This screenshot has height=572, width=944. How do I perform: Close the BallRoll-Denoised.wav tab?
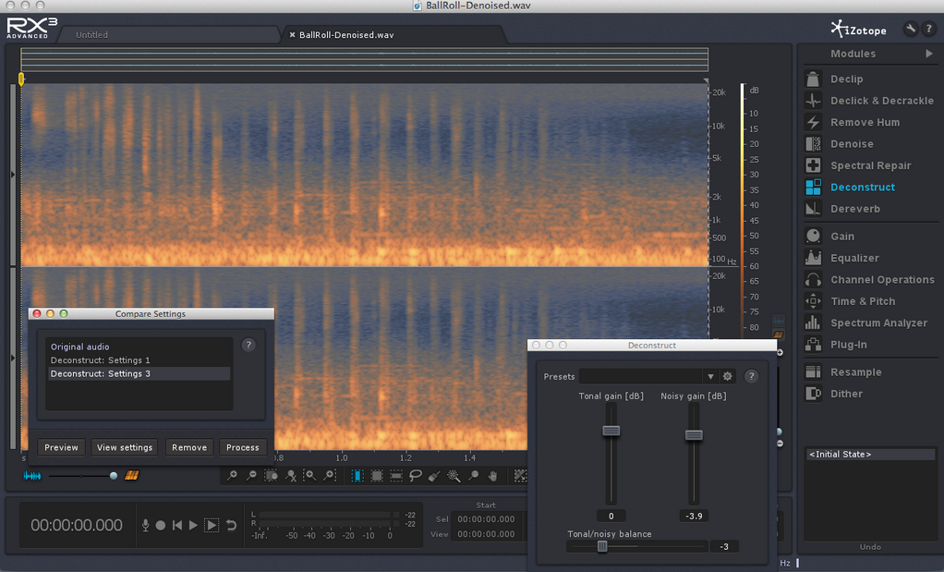292,35
